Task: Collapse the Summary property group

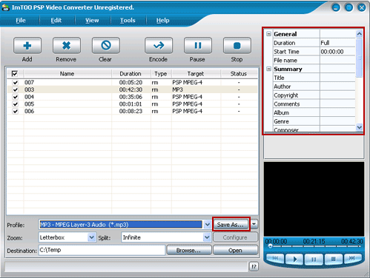Action: pyautogui.click(x=268, y=69)
